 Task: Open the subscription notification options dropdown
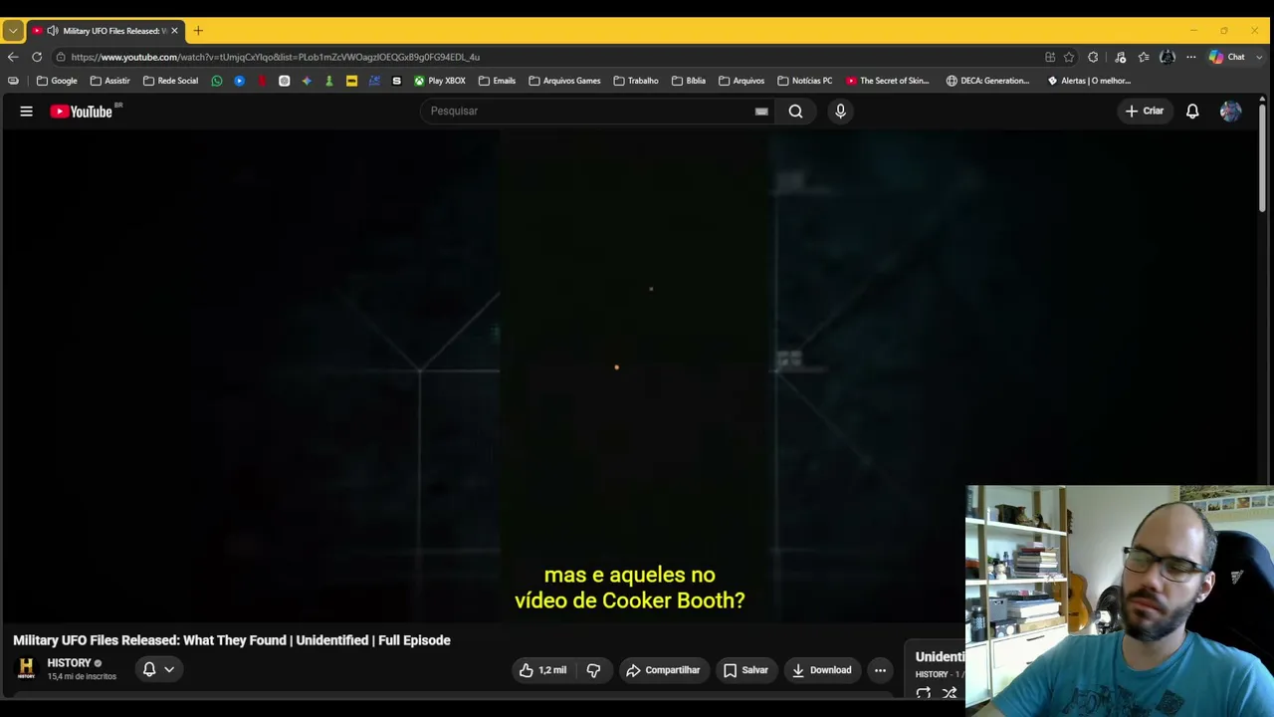point(158,670)
